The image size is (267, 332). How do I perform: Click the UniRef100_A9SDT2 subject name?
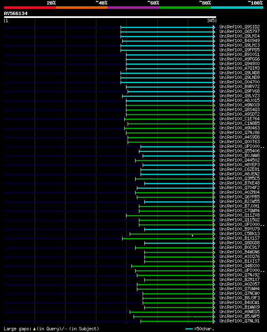click(239, 114)
